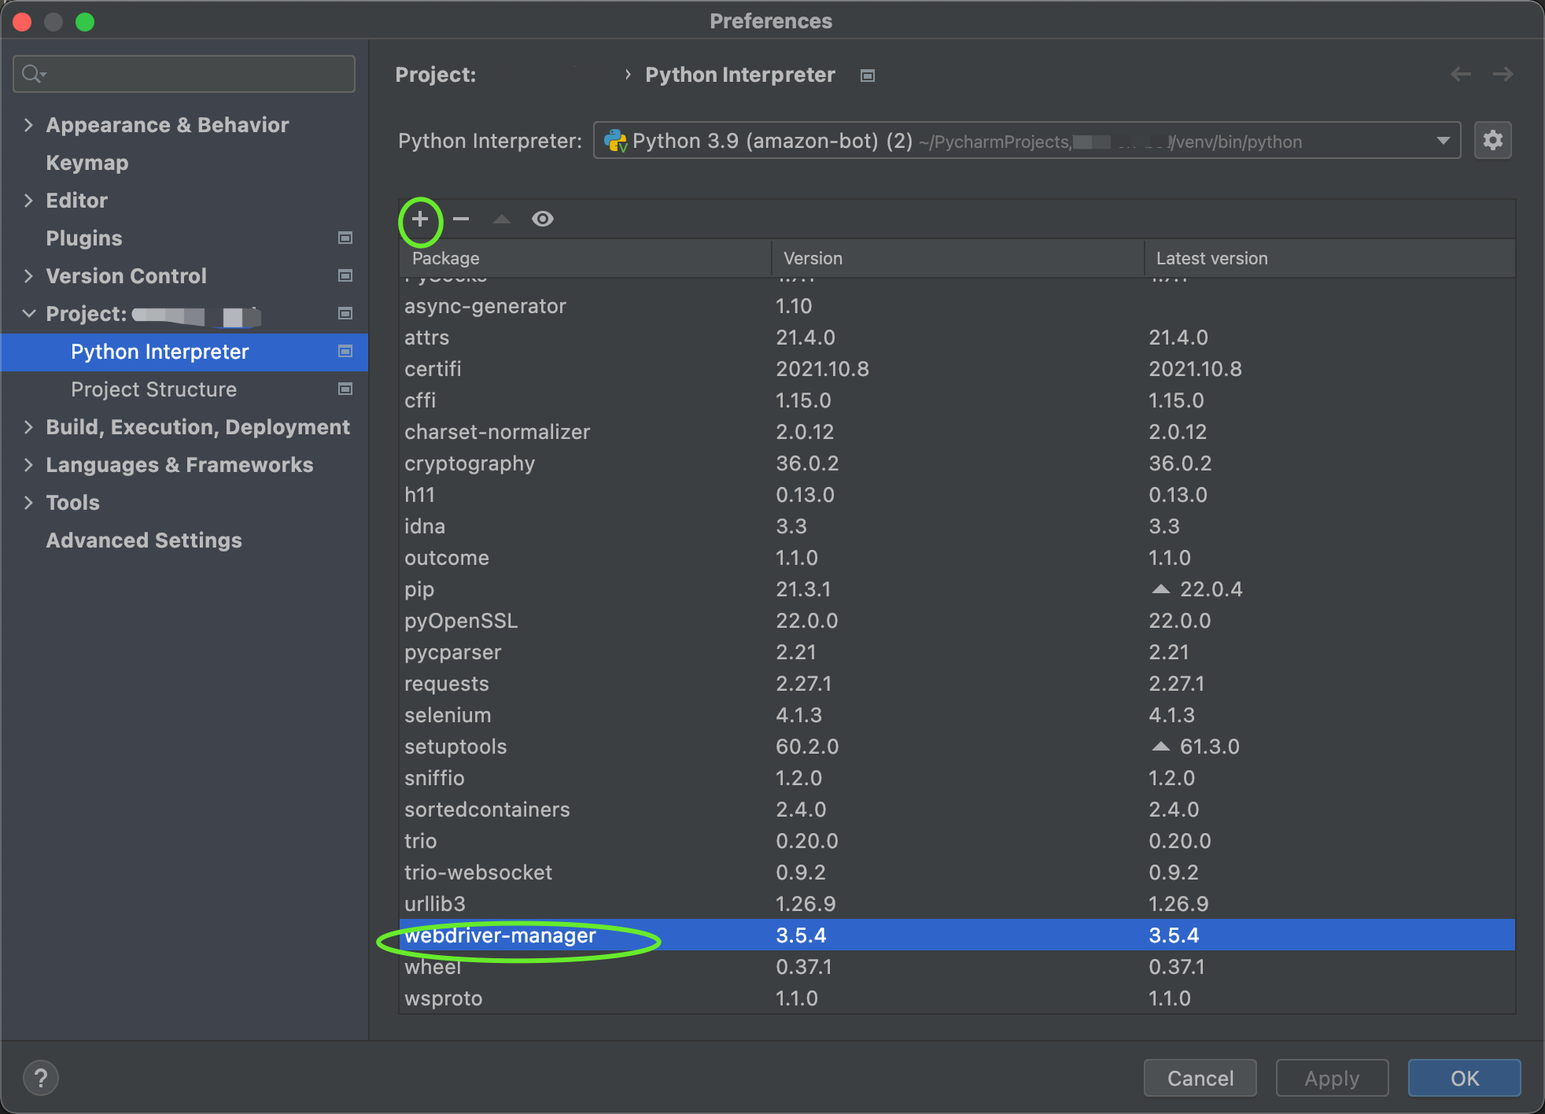This screenshot has width=1545, height=1114.
Task: Click the + icon to install a package
Action: pos(419,219)
